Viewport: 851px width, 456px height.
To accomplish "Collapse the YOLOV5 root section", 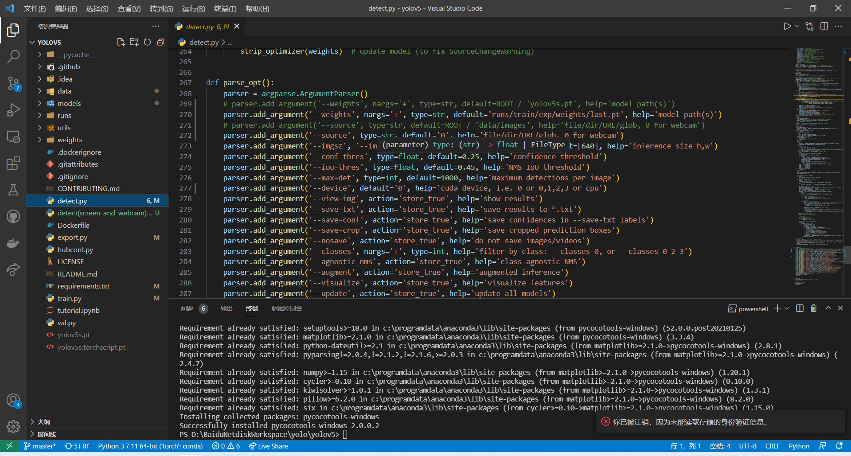I will point(32,42).
